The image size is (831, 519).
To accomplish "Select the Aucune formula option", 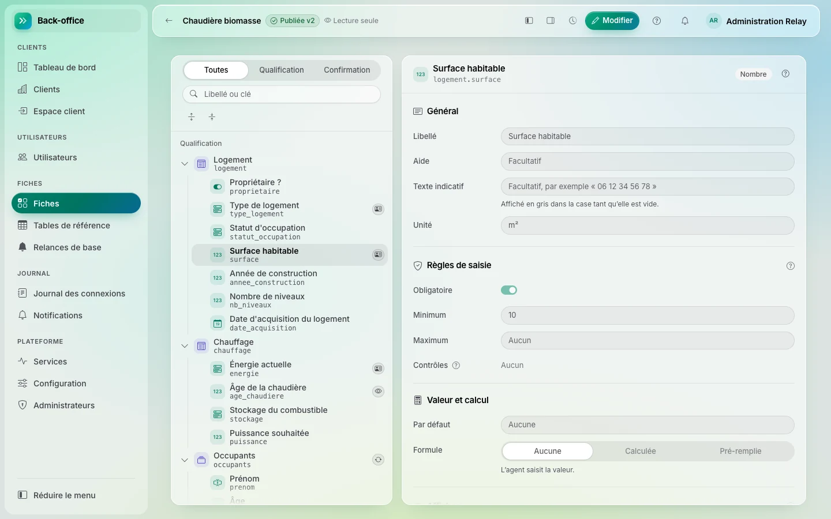I will [x=548, y=451].
